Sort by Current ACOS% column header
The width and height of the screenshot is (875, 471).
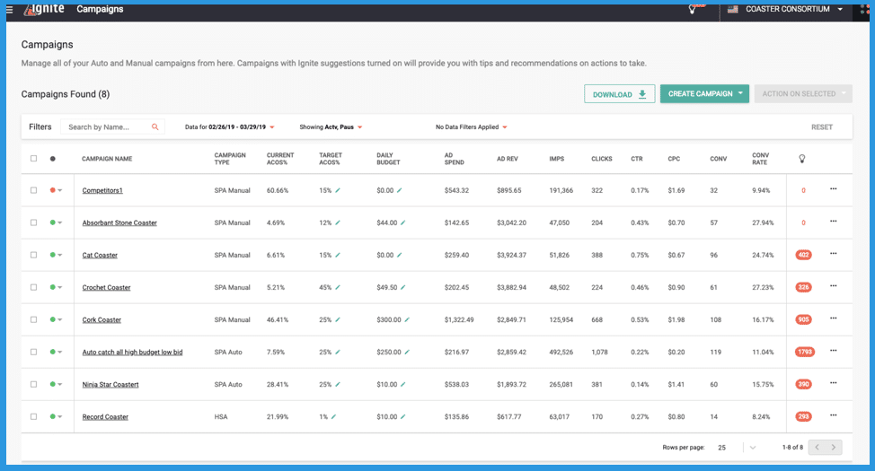point(280,159)
